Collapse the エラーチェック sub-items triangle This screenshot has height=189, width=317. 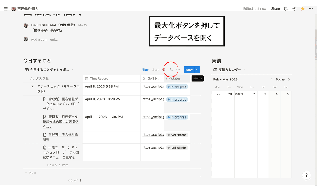(32, 87)
